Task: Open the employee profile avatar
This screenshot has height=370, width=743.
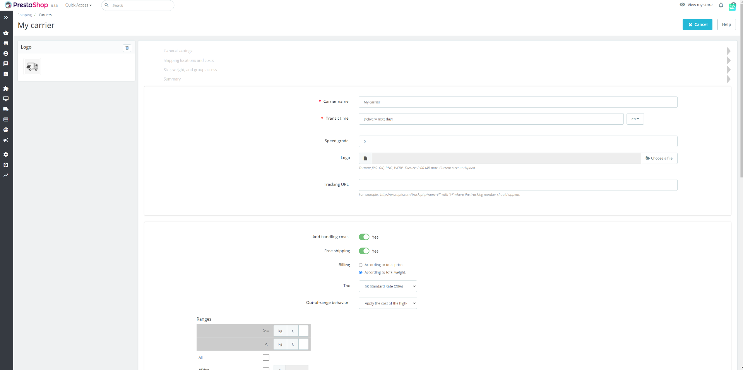Action: pyautogui.click(x=732, y=6)
